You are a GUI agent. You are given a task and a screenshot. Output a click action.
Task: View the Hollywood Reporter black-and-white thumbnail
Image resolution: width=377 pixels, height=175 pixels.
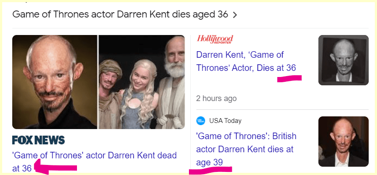pos(343,60)
